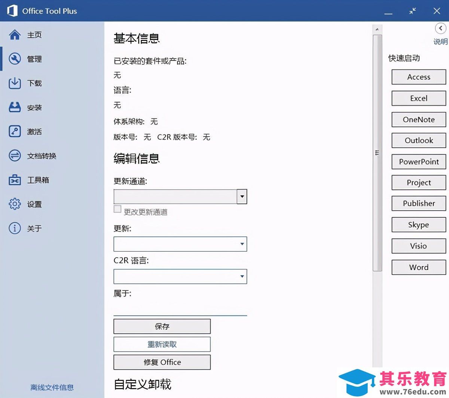Click the 修复 Office button
Image resolution: width=449 pixels, height=398 pixels.
pos(162,362)
